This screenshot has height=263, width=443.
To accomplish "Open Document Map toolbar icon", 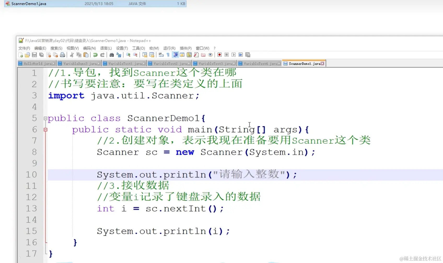I will pyautogui.click(x=189, y=55).
